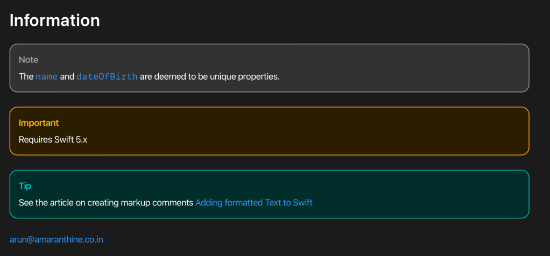
Task: Click the arun@amaranthine.co.in email link
Action: pyautogui.click(x=57, y=239)
